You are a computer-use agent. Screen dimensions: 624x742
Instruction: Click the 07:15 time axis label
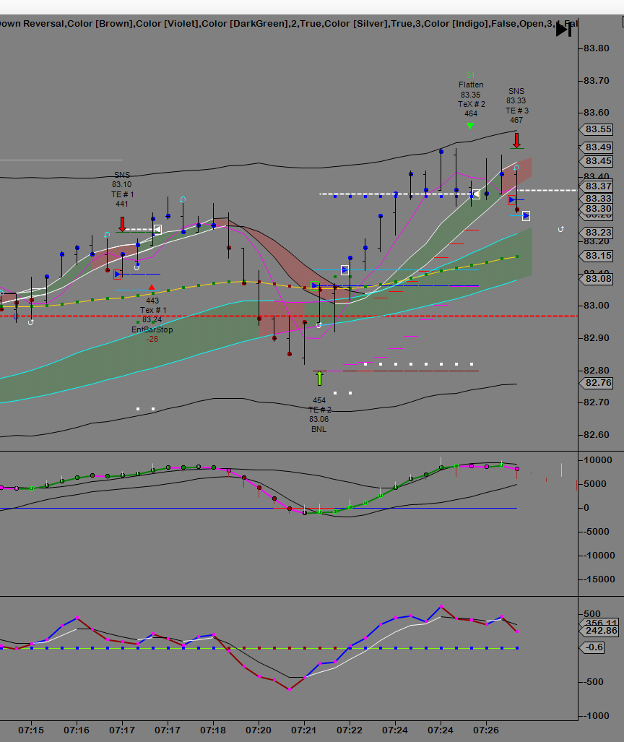(31, 730)
